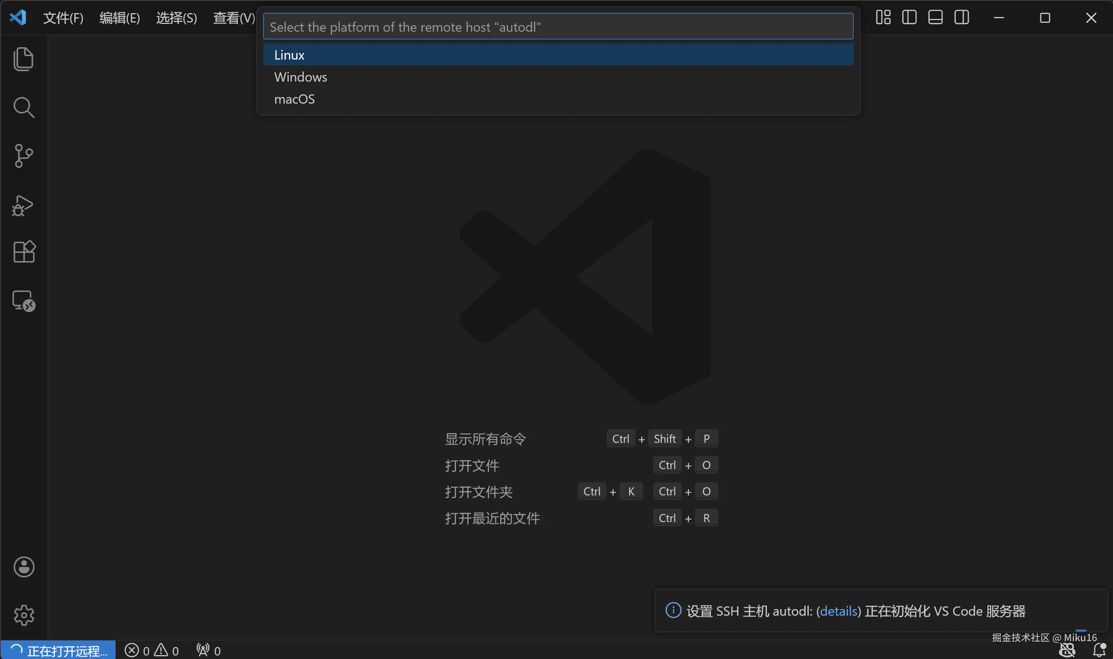Toggle the bottom panel visibility
This screenshot has width=1113, height=659.
[x=935, y=17]
